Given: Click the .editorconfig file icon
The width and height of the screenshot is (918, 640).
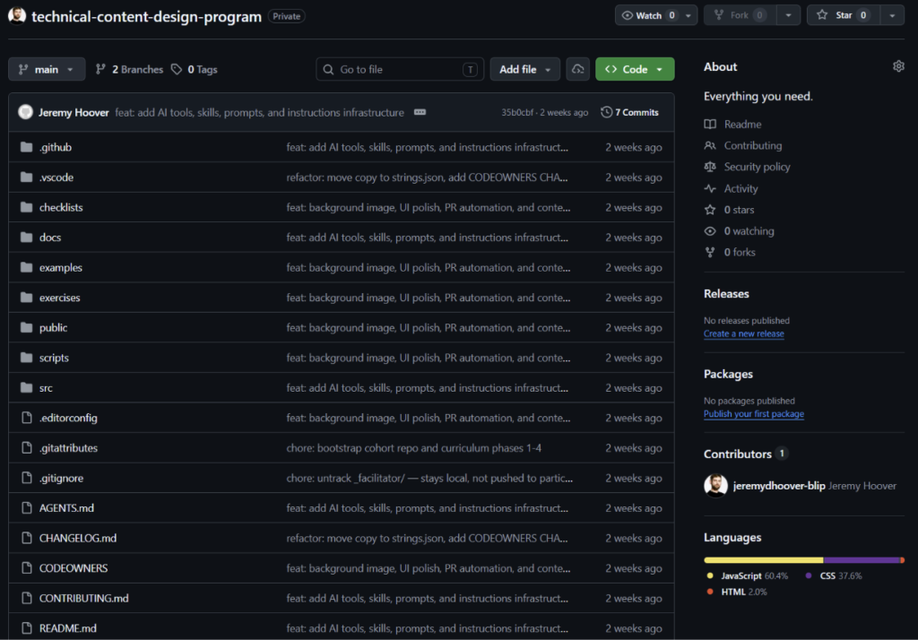Looking at the screenshot, I should (26, 418).
